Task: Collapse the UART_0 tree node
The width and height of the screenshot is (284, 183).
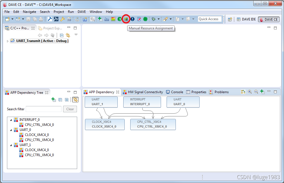Action: click(11, 130)
